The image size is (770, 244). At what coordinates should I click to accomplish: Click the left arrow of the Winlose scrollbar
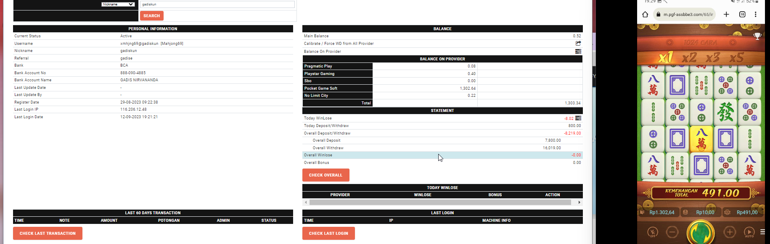(x=306, y=202)
